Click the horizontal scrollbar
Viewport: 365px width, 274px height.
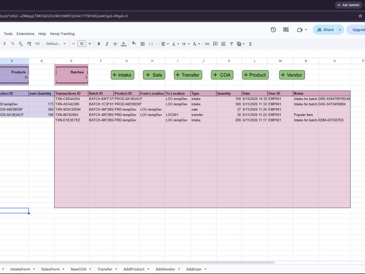click(137, 262)
